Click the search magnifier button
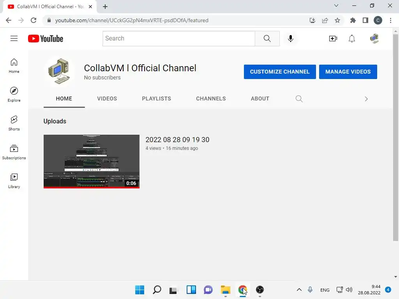Viewport: 399px width, 299px height. click(x=267, y=39)
